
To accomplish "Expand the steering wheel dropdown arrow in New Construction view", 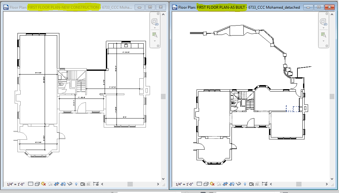I will click(x=155, y=28).
